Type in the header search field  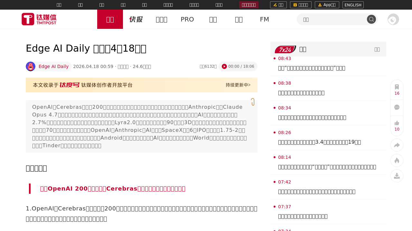coord(332,19)
